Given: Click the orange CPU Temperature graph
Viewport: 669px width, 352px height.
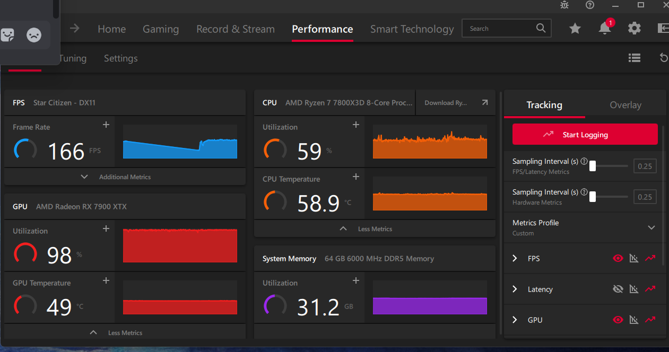Looking at the screenshot, I should click(430, 194).
